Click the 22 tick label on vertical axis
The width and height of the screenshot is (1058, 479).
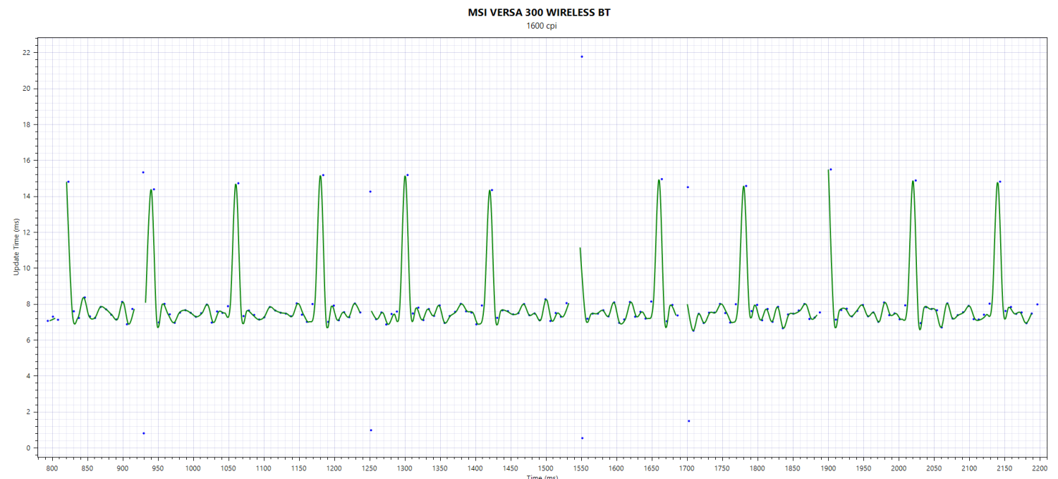[26, 53]
